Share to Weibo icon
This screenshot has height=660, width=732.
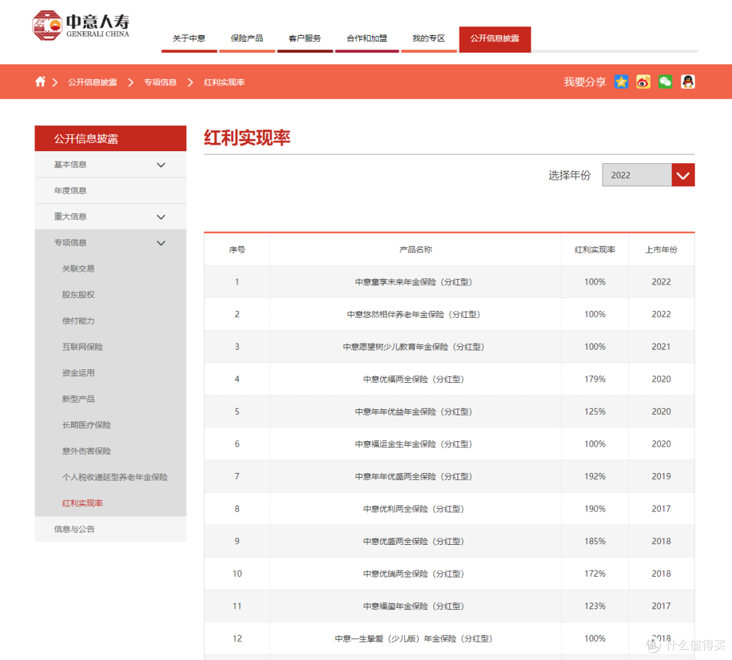(x=643, y=82)
